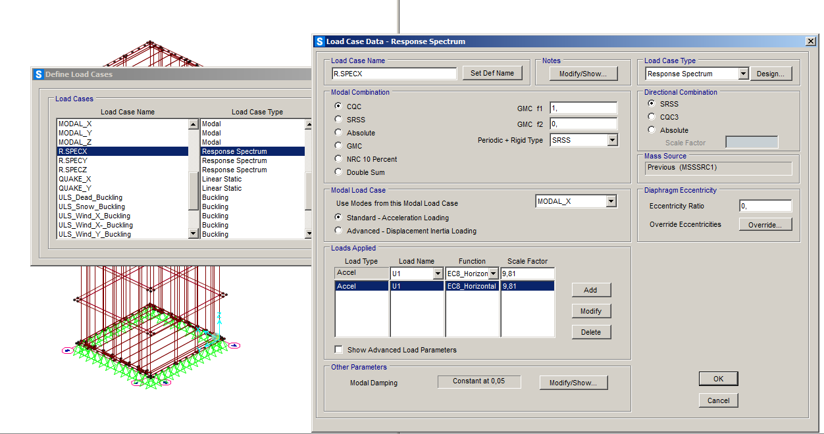Open the Load Case Type dropdown

[x=743, y=74]
